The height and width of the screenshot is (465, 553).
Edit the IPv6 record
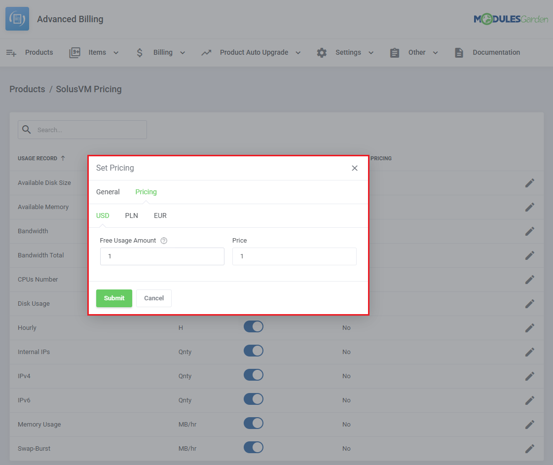(530, 400)
